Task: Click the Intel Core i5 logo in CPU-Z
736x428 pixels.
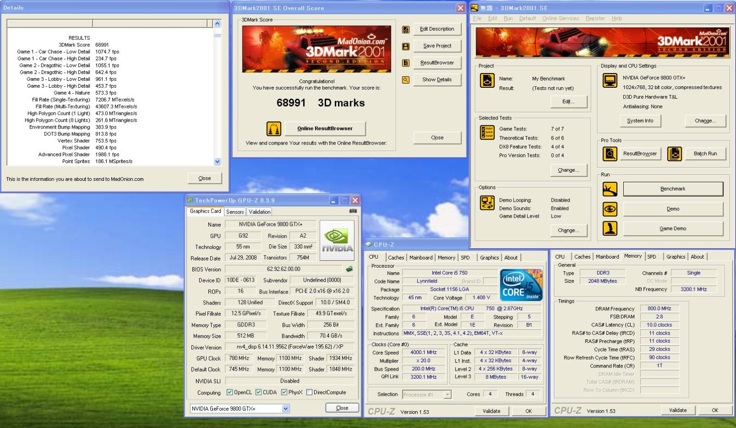Action: (521, 285)
